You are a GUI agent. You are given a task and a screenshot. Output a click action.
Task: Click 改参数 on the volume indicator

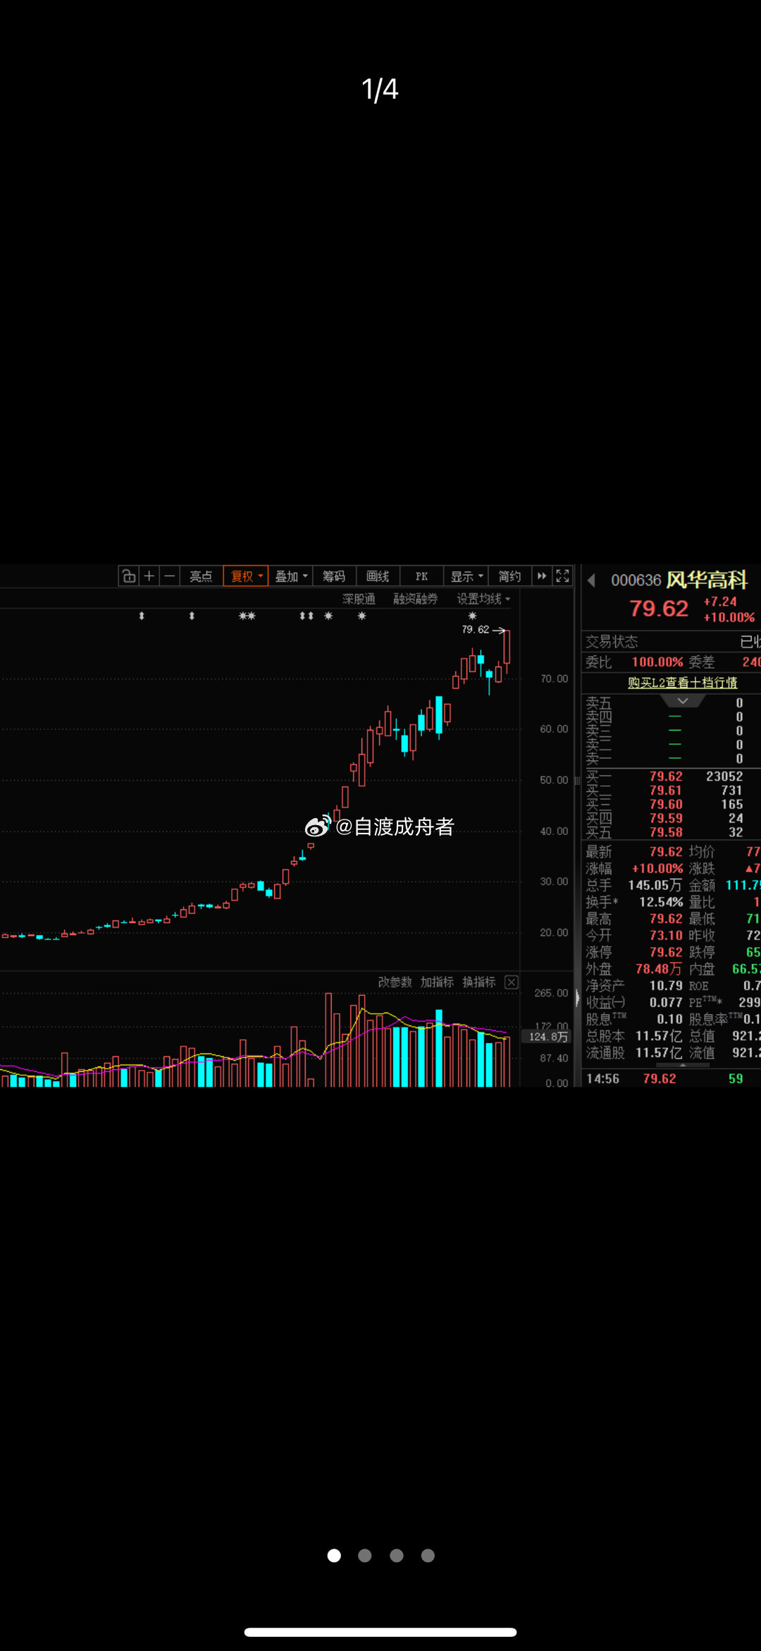[x=395, y=982]
